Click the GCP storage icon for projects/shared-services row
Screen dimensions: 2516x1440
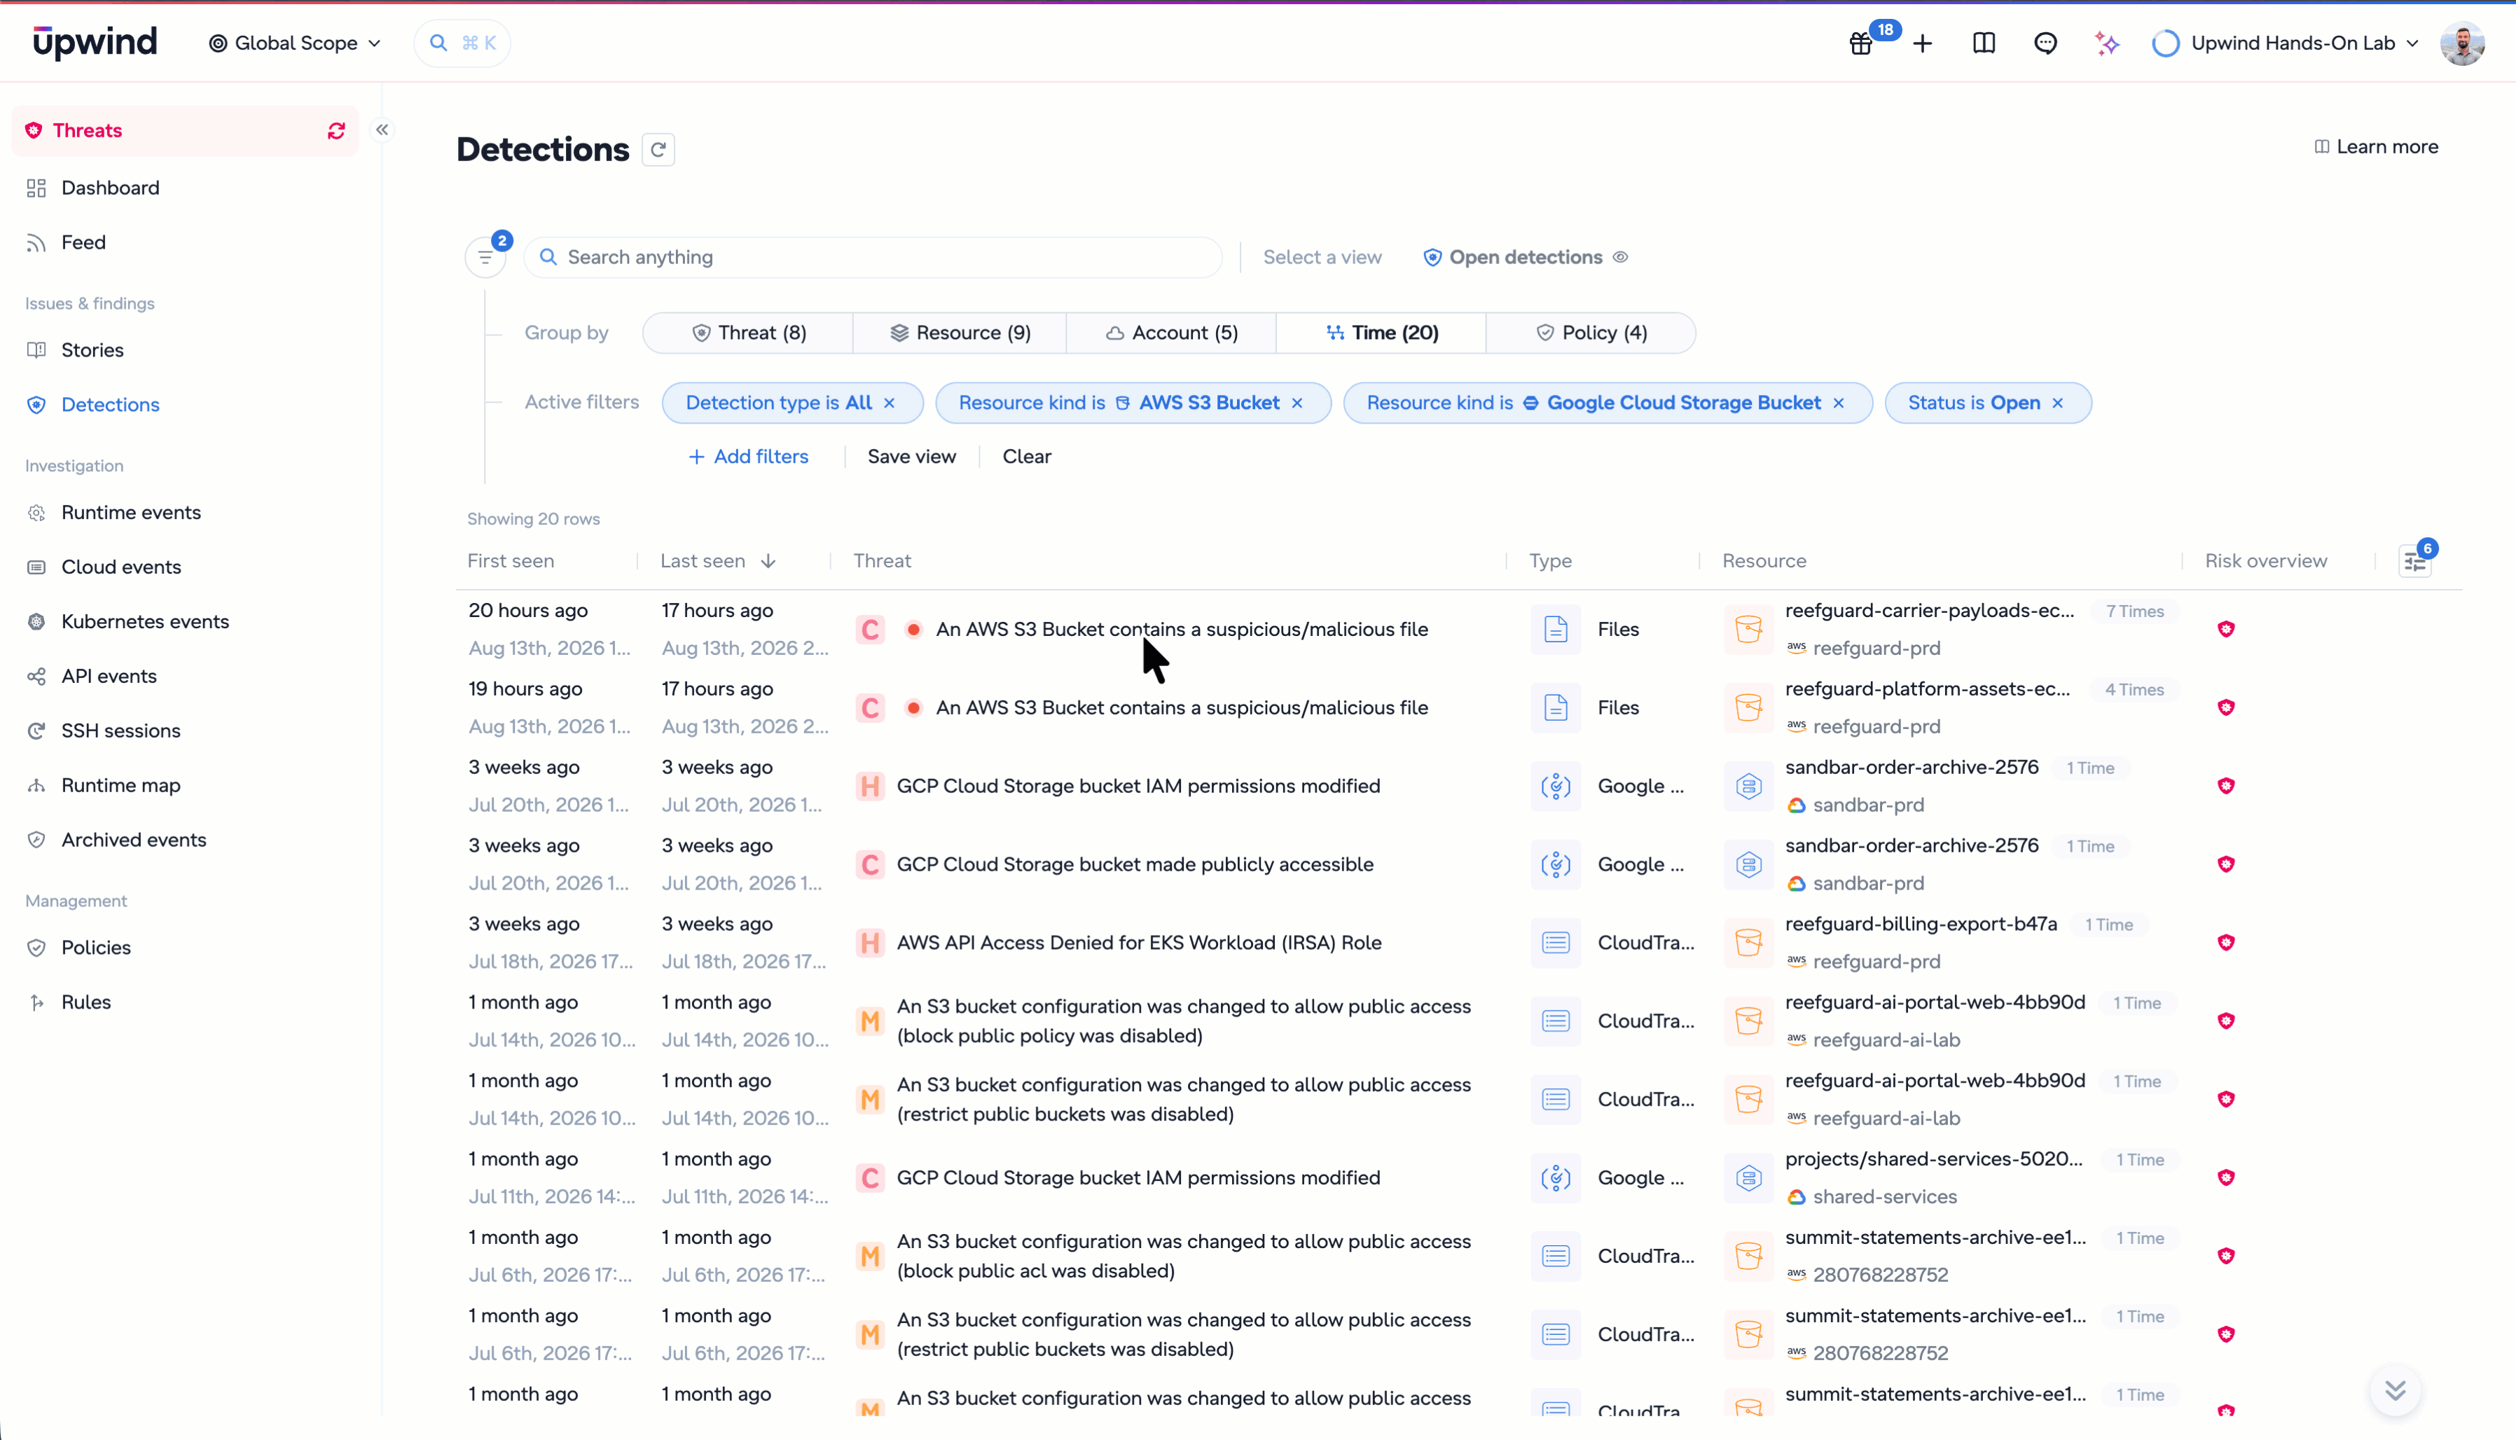pyautogui.click(x=1748, y=1178)
